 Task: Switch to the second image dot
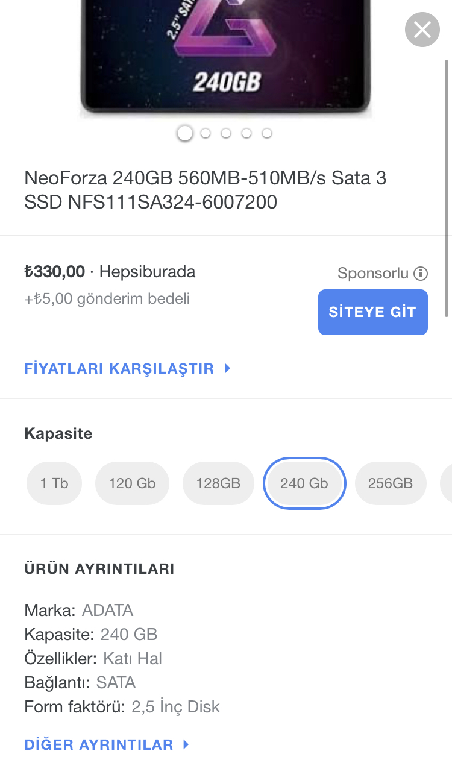coord(206,133)
